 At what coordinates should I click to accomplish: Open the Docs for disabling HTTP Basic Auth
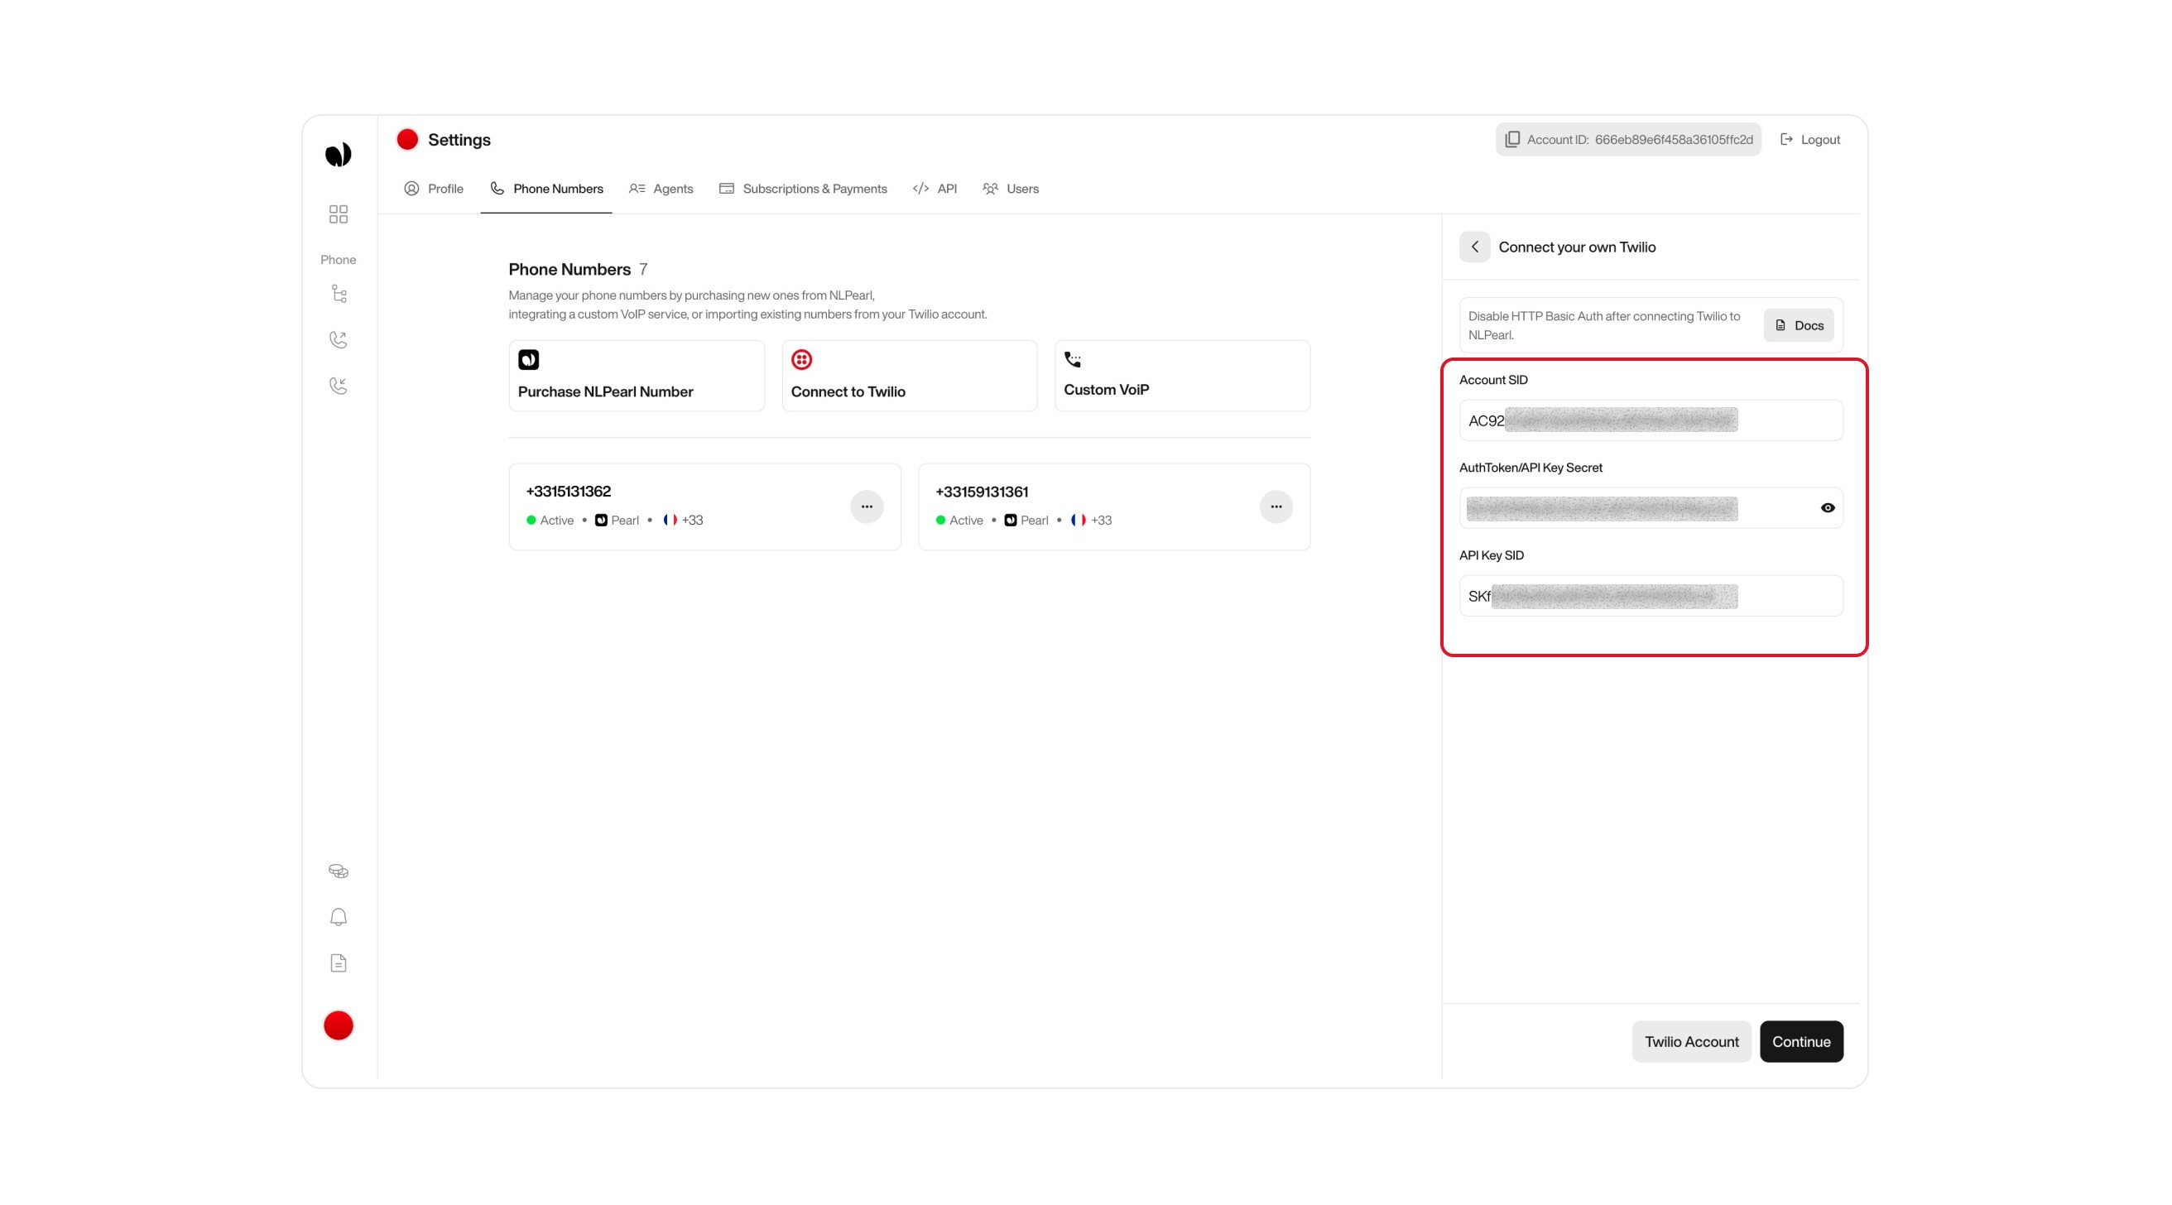(1799, 324)
